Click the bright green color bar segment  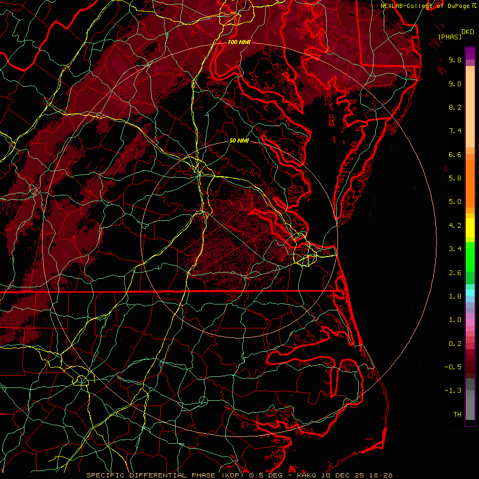[470, 257]
